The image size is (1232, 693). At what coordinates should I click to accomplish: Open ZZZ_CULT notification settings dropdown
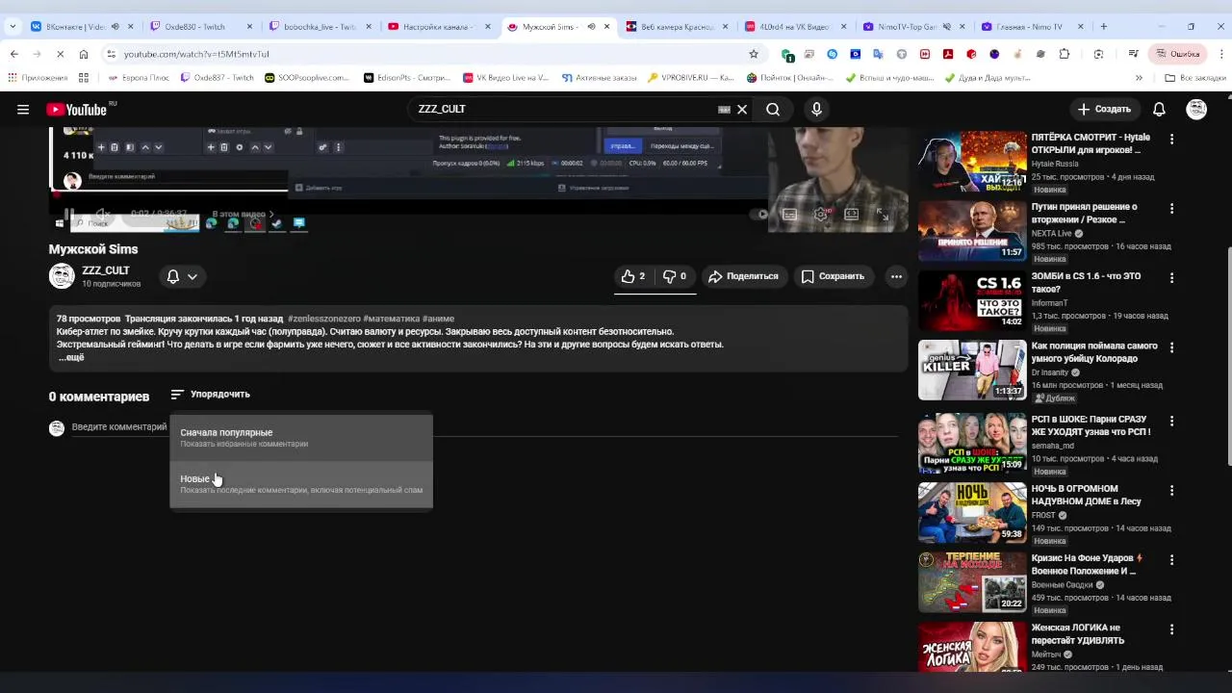182,276
